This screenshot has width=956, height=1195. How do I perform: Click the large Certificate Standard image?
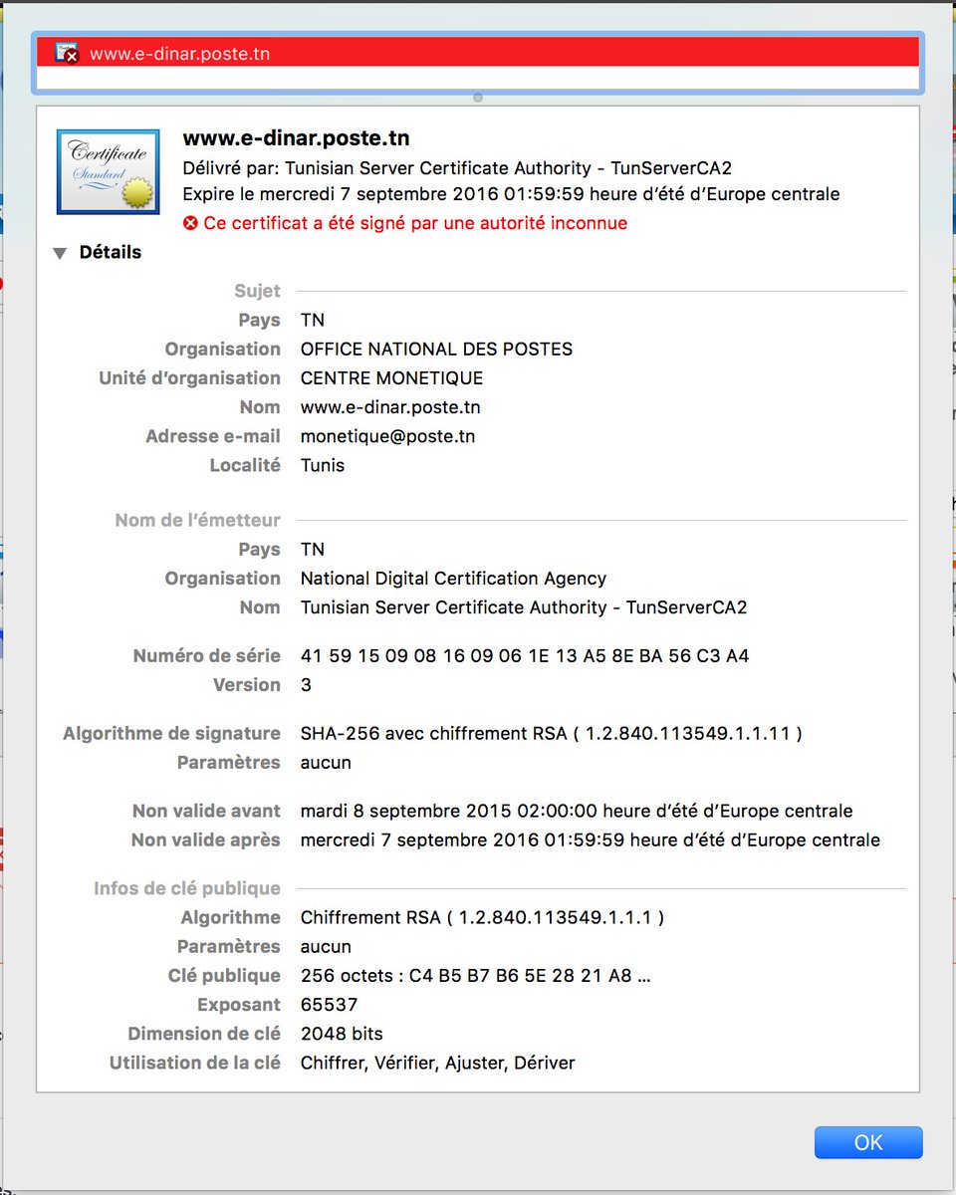(x=109, y=170)
